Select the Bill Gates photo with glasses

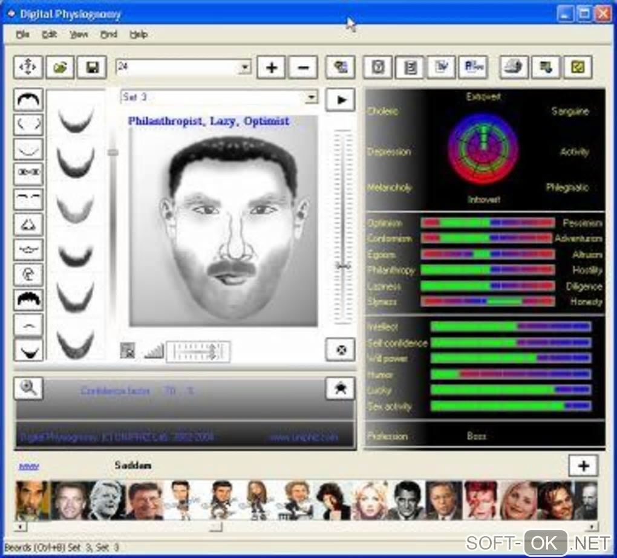(145, 501)
